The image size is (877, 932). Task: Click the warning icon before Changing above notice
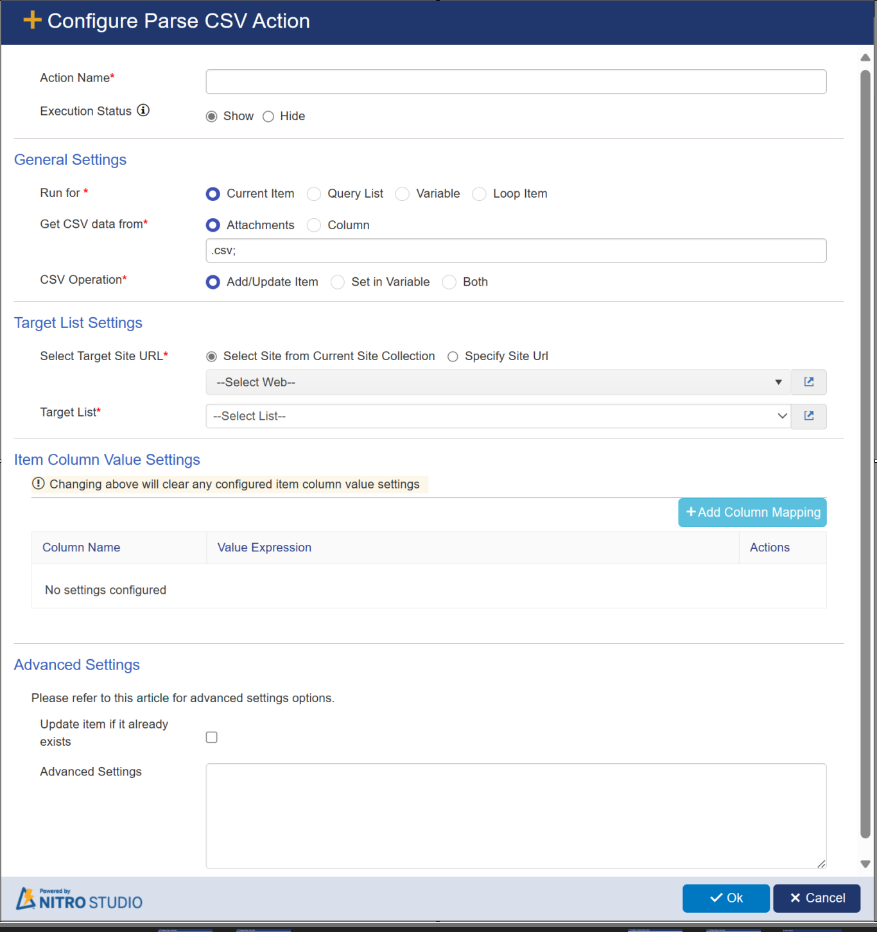click(39, 483)
